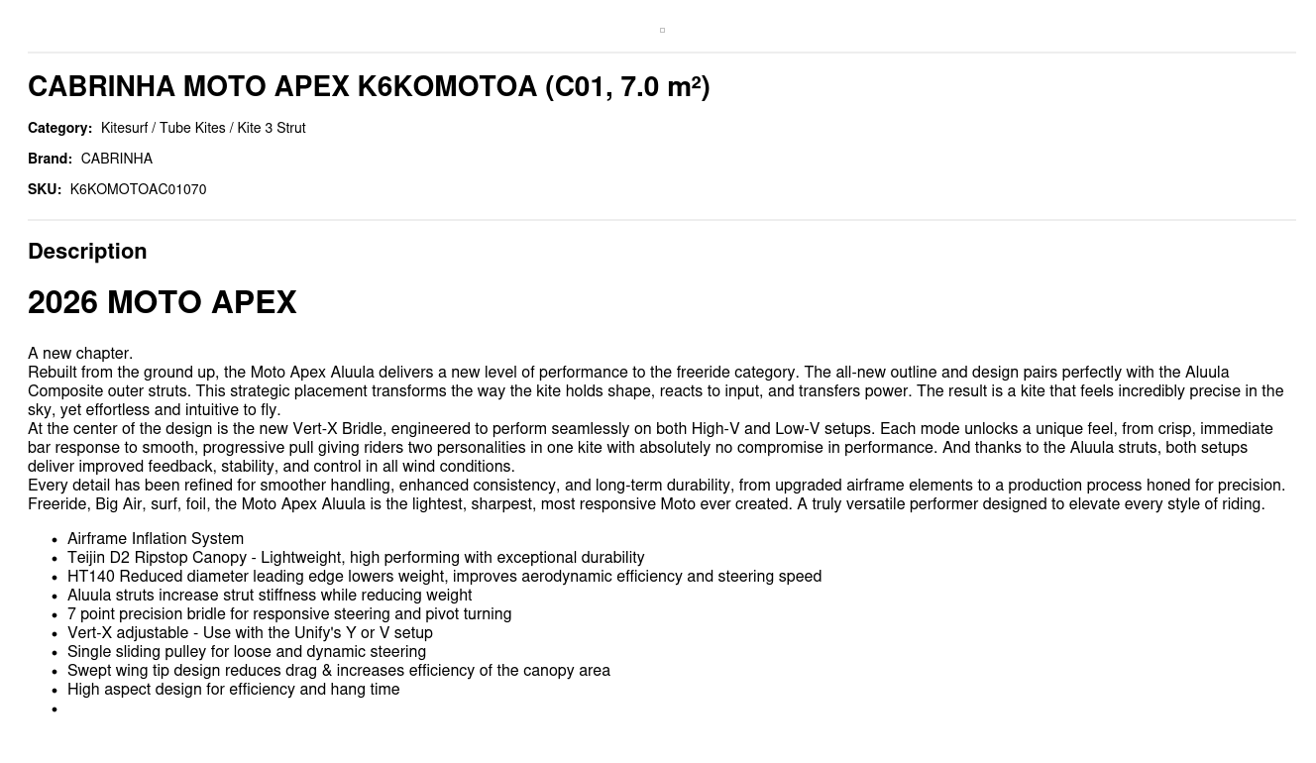
Task: Click the Airframe Inflation System bullet
Action: [x=156, y=539]
